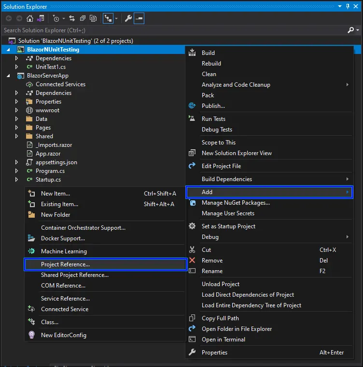Click Sync with Active Document arrows icon
This screenshot has height=367, width=363.
coord(72,18)
